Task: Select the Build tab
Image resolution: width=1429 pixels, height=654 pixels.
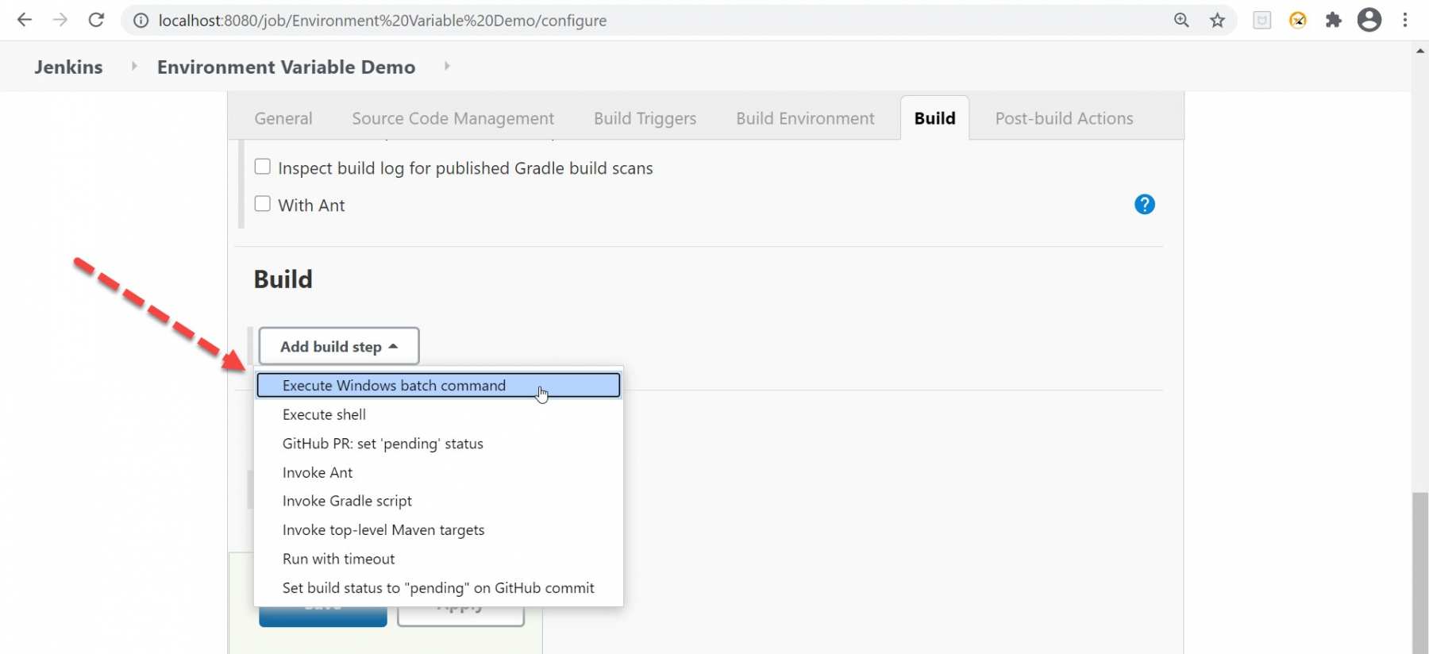Action: 935,118
